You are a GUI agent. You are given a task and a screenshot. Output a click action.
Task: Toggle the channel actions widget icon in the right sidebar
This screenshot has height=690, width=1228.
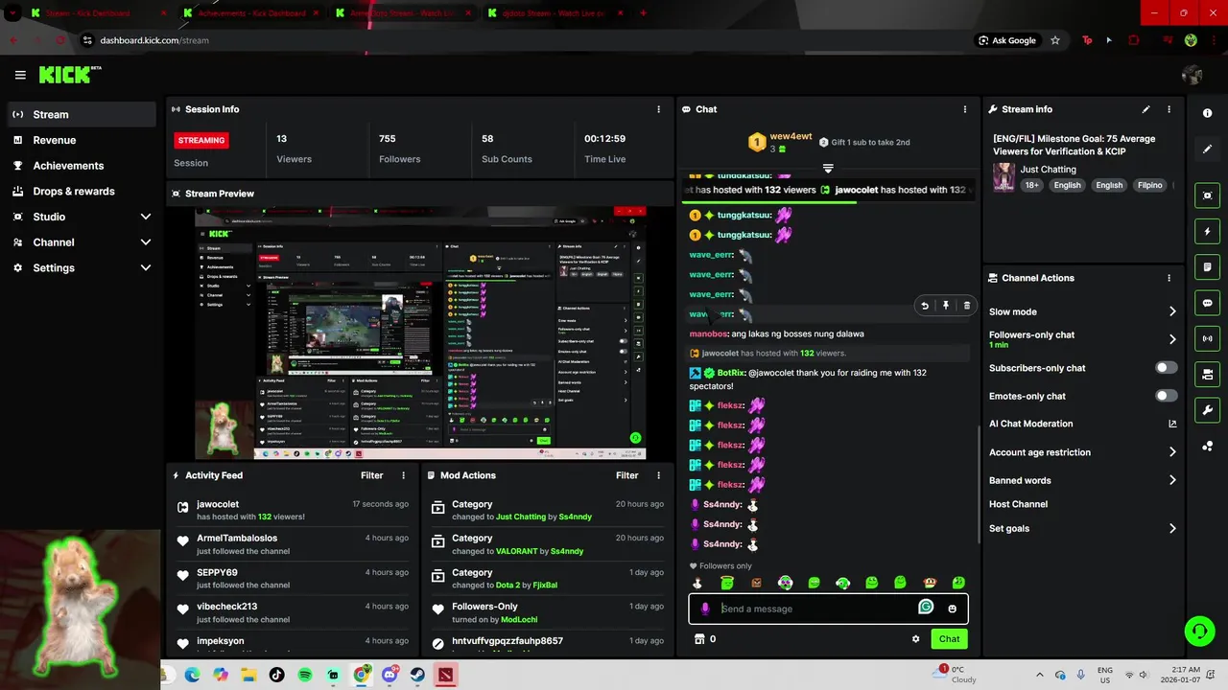coord(1207,374)
